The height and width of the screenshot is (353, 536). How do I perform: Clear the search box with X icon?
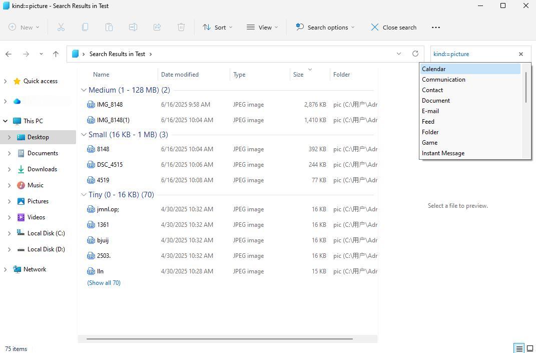(520, 54)
